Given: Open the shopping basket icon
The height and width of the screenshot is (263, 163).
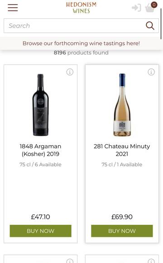Looking at the screenshot, I should (x=150, y=8).
